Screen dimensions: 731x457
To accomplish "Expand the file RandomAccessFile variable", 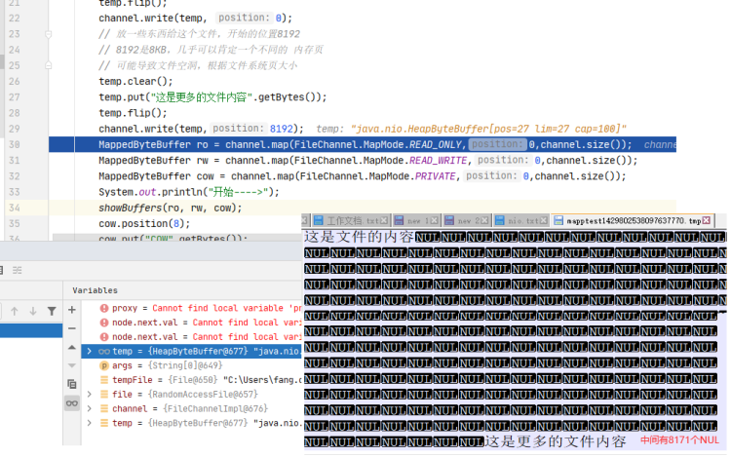I will pos(90,395).
